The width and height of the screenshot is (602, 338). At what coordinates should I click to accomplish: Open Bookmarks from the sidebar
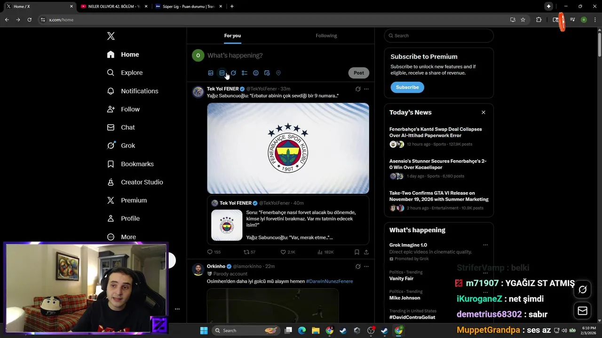point(130,164)
